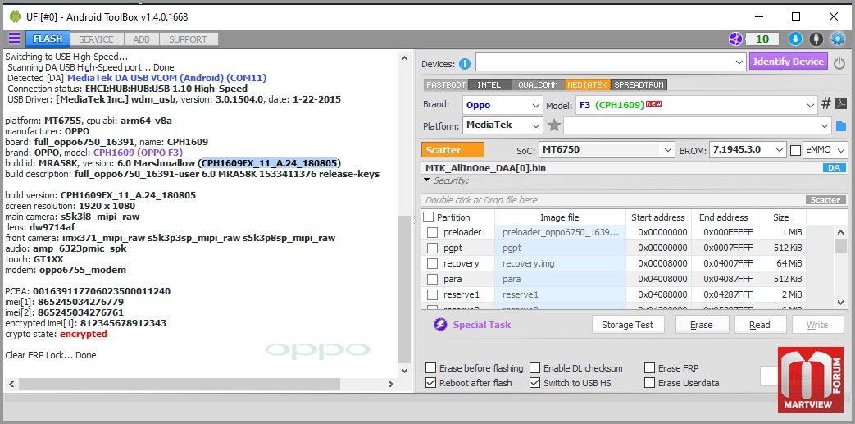Click the orange Scatter button
This screenshot has width=855, height=424.
click(453, 150)
